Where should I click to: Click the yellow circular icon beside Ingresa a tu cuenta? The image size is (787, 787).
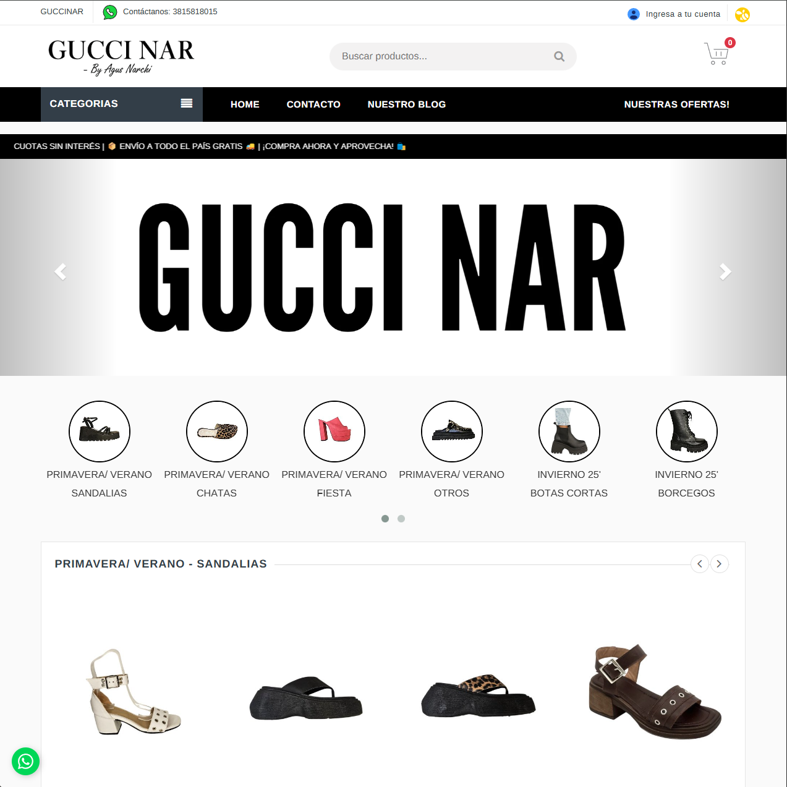(742, 14)
